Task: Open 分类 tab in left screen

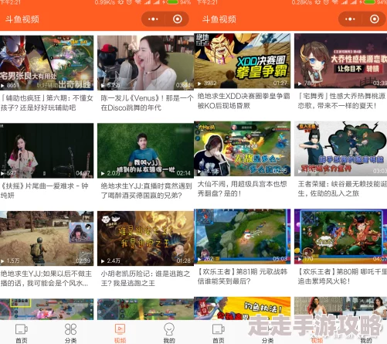Action: [71, 333]
